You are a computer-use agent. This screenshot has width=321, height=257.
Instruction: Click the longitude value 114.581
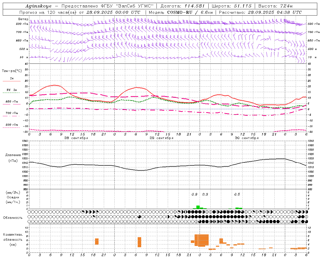pos(195,6)
